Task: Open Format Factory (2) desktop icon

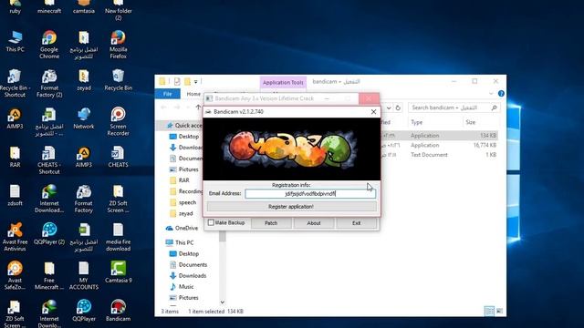Action: 49,83
